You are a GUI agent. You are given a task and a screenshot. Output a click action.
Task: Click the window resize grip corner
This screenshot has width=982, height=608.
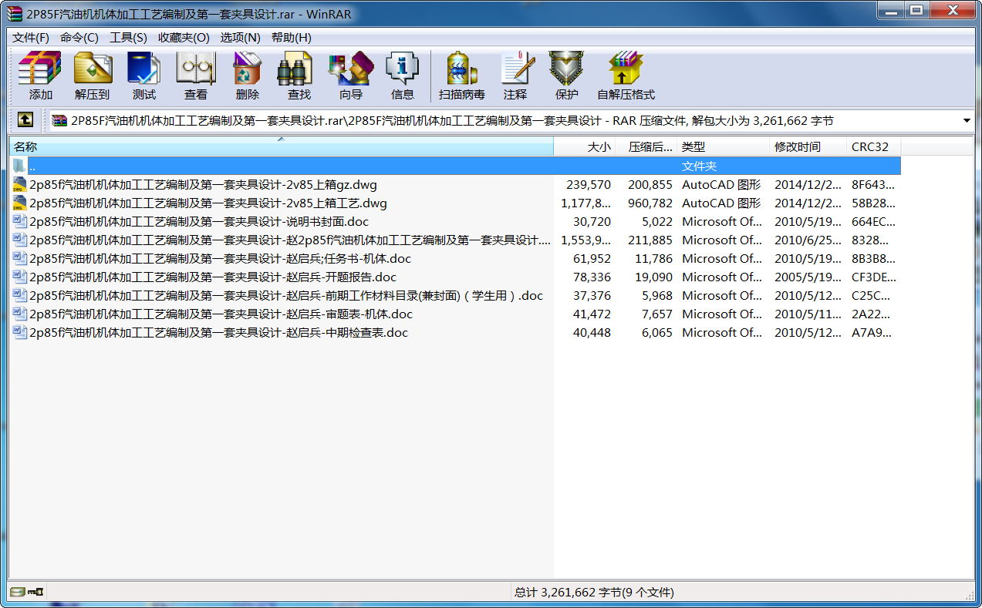coord(970,594)
